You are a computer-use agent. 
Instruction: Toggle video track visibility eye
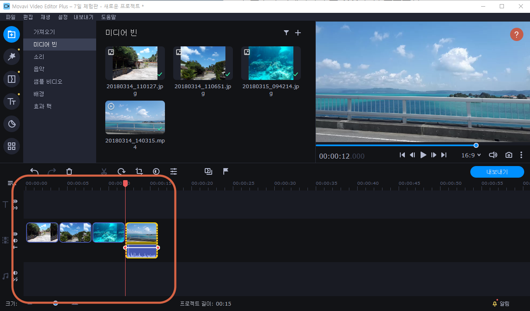(x=15, y=234)
